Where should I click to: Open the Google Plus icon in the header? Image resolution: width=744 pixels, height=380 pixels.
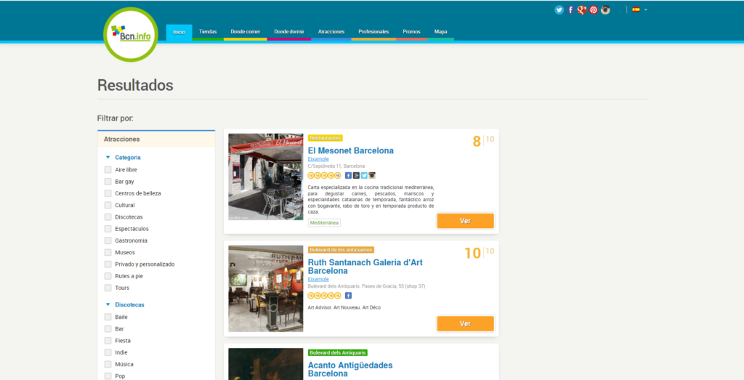[x=582, y=10]
